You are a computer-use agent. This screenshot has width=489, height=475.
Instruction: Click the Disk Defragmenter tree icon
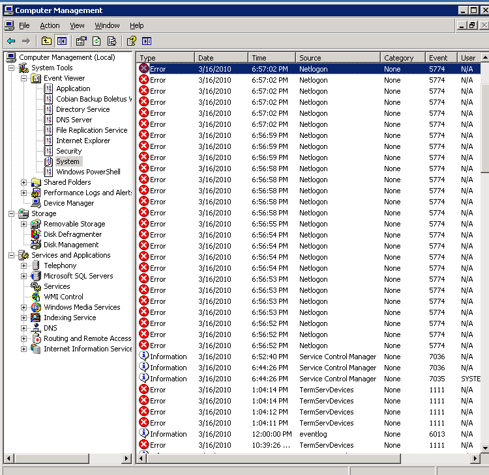pyautogui.click(x=36, y=234)
